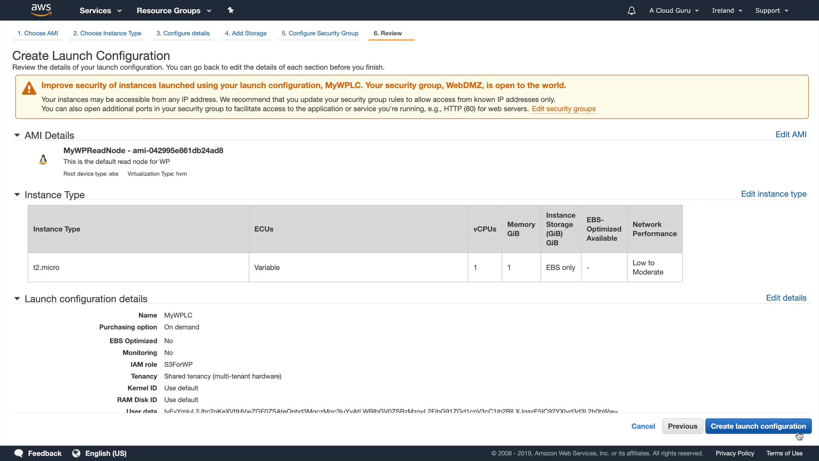Click the AWS logo home icon
Viewport: 819px width, 461px height.
[41, 10]
